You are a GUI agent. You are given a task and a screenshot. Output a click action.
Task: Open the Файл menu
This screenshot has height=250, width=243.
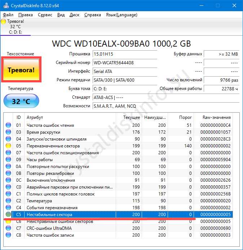(x=8, y=15)
